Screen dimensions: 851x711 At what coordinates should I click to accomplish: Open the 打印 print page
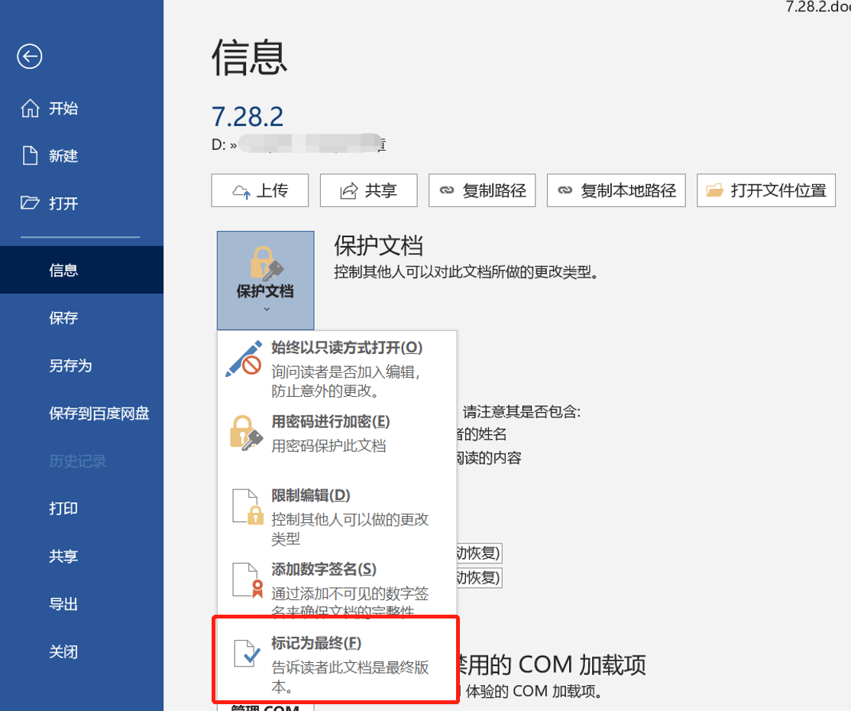click(x=63, y=508)
